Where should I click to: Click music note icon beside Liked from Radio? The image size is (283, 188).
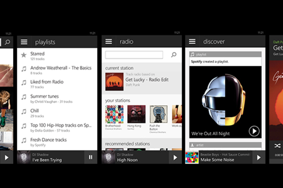[x=24, y=83]
